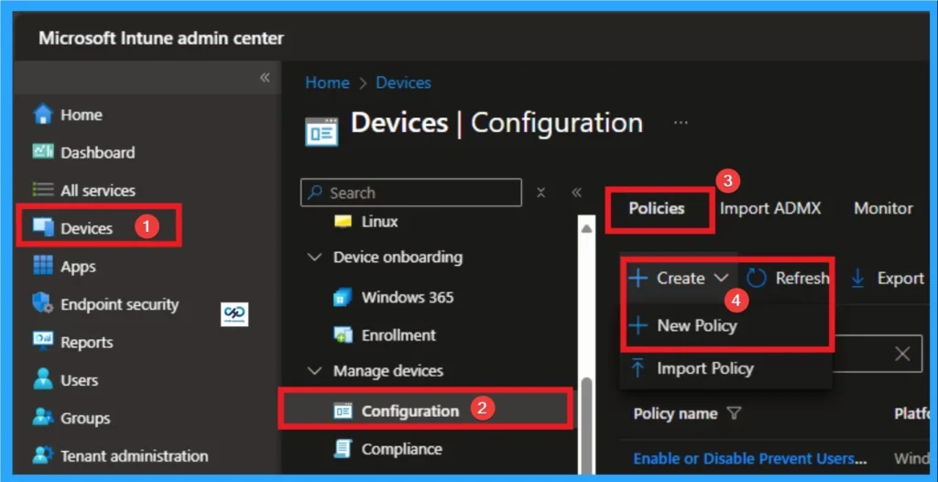The image size is (938, 482).
Task: Click the Devices breadcrumb link
Action: (x=403, y=82)
